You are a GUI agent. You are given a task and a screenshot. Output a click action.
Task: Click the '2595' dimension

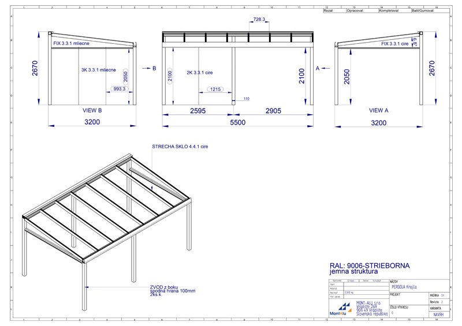tap(198, 111)
